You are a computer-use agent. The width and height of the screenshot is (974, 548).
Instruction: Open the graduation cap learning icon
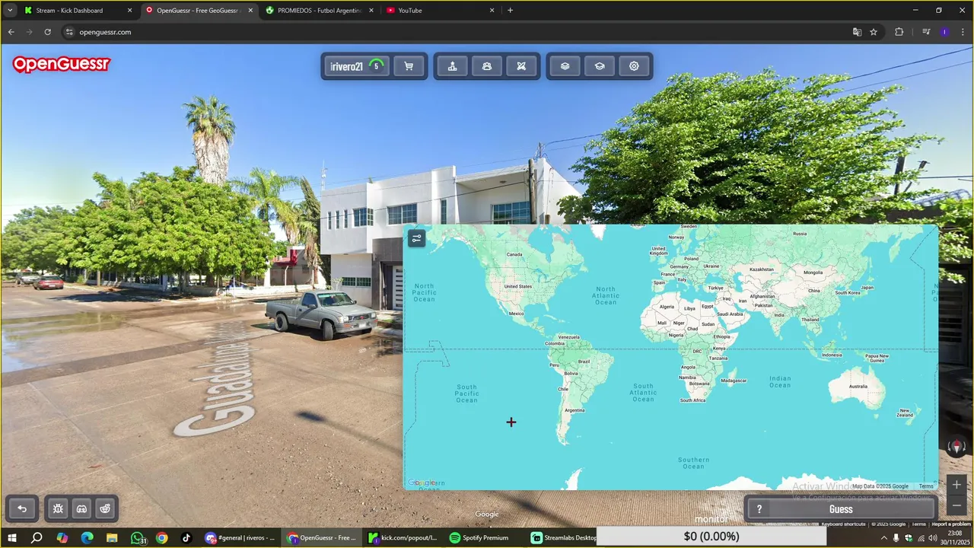[x=600, y=66]
